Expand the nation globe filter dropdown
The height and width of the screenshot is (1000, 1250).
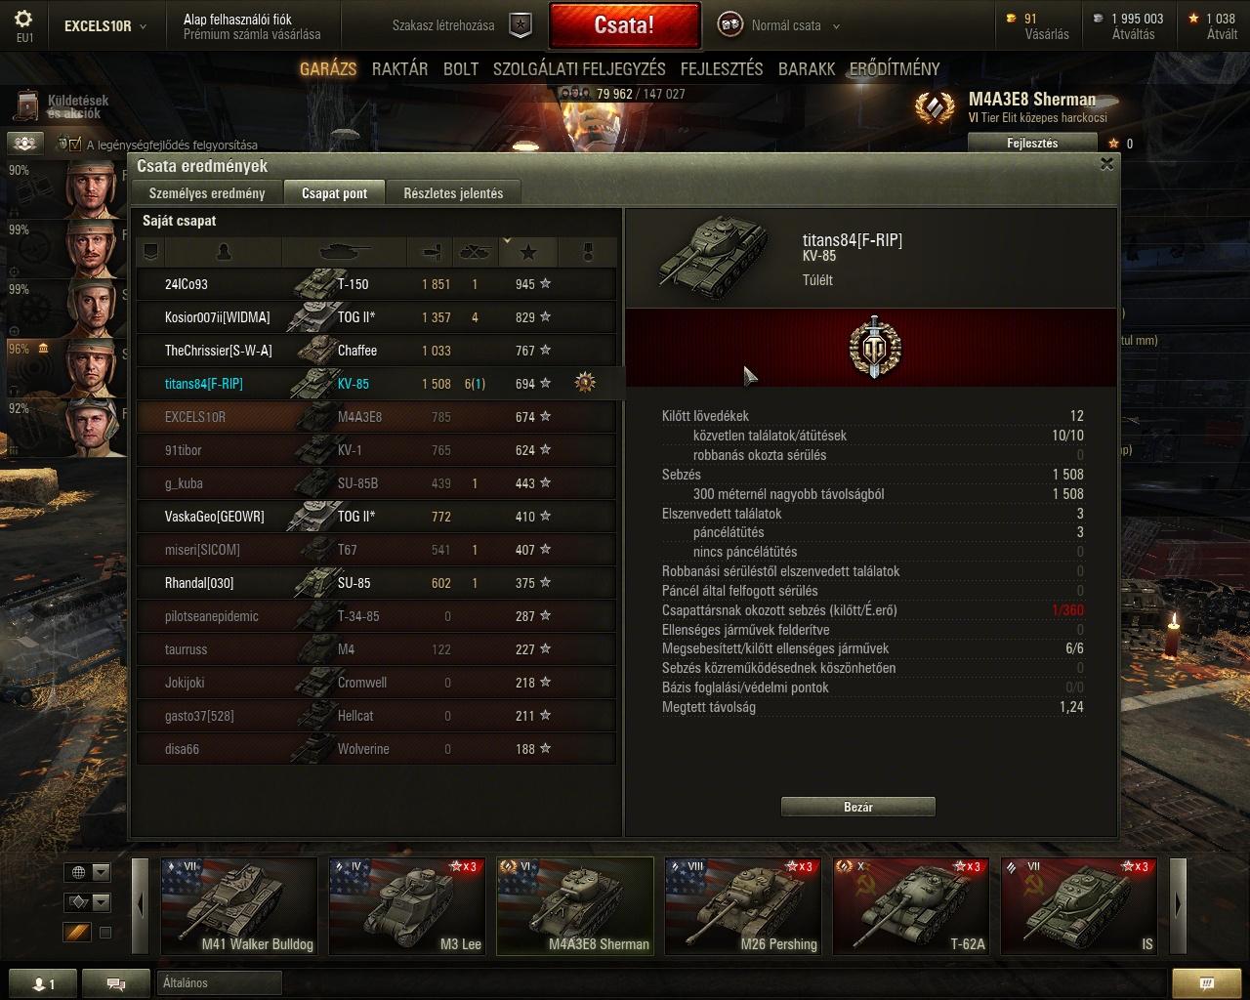click(87, 872)
